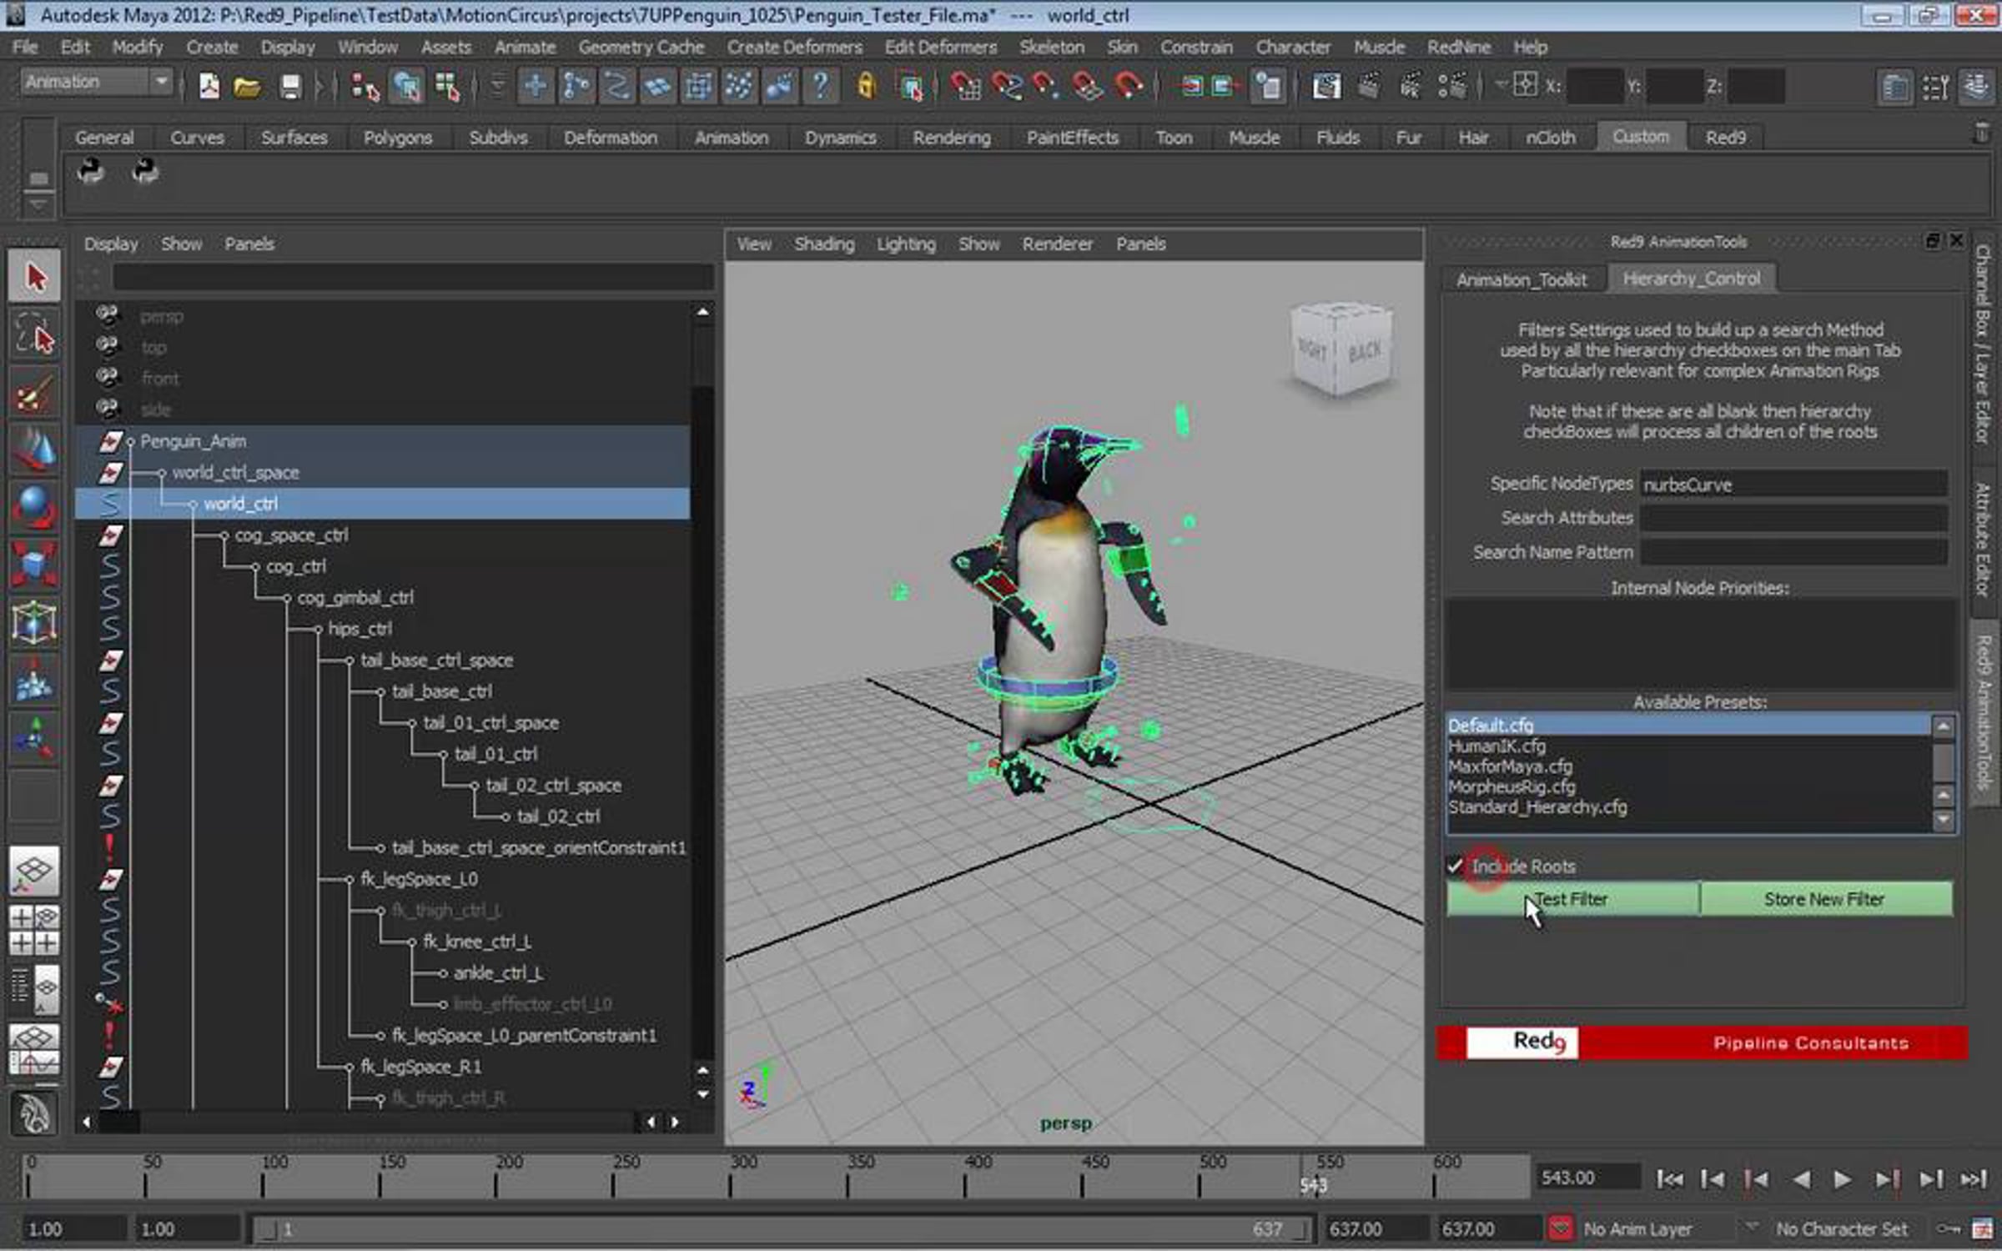Click select by object type icon
The image size is (2002, 1251).
pos(406,86)
